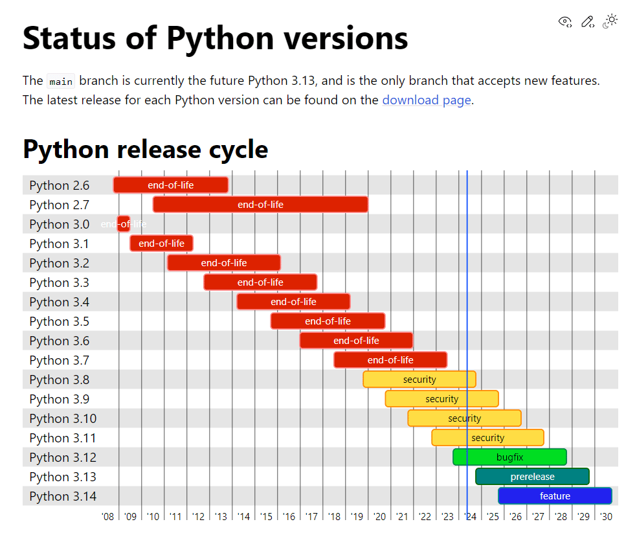Click the Python 3.4 end-of-life bar
Image resolution: width=637 pixels, height=546 pixels.
[293, 302]
